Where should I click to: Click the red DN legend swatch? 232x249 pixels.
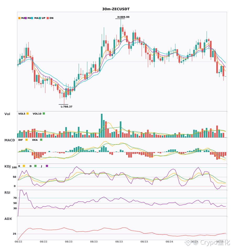click(48, 18)
